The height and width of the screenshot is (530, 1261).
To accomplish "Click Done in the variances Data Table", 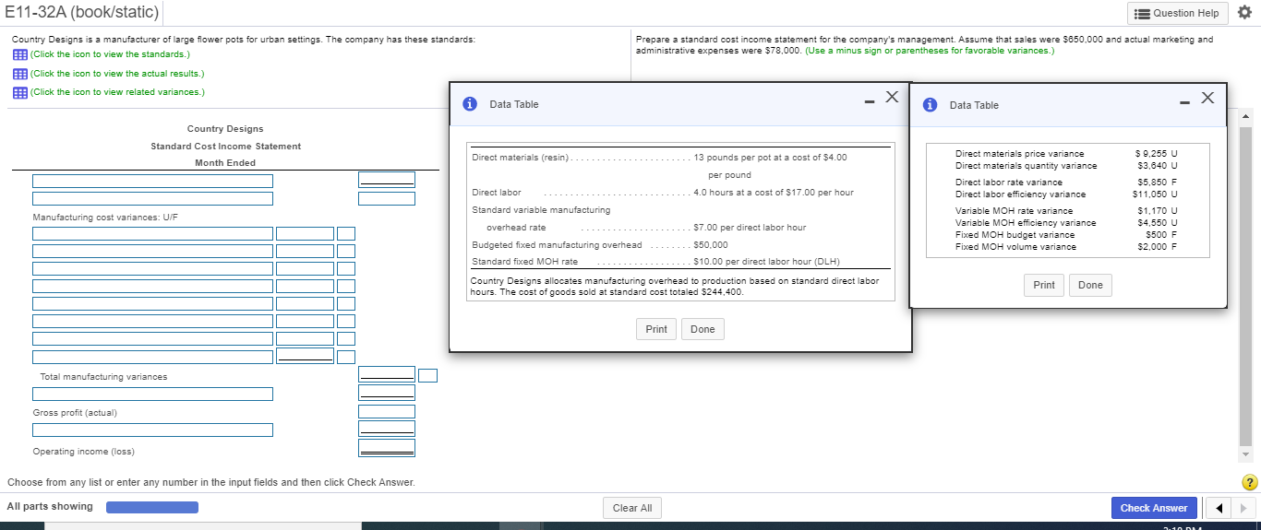I will pos(1090,285).
